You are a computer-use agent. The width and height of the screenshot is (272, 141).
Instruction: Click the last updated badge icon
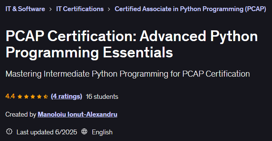(9, 131)
